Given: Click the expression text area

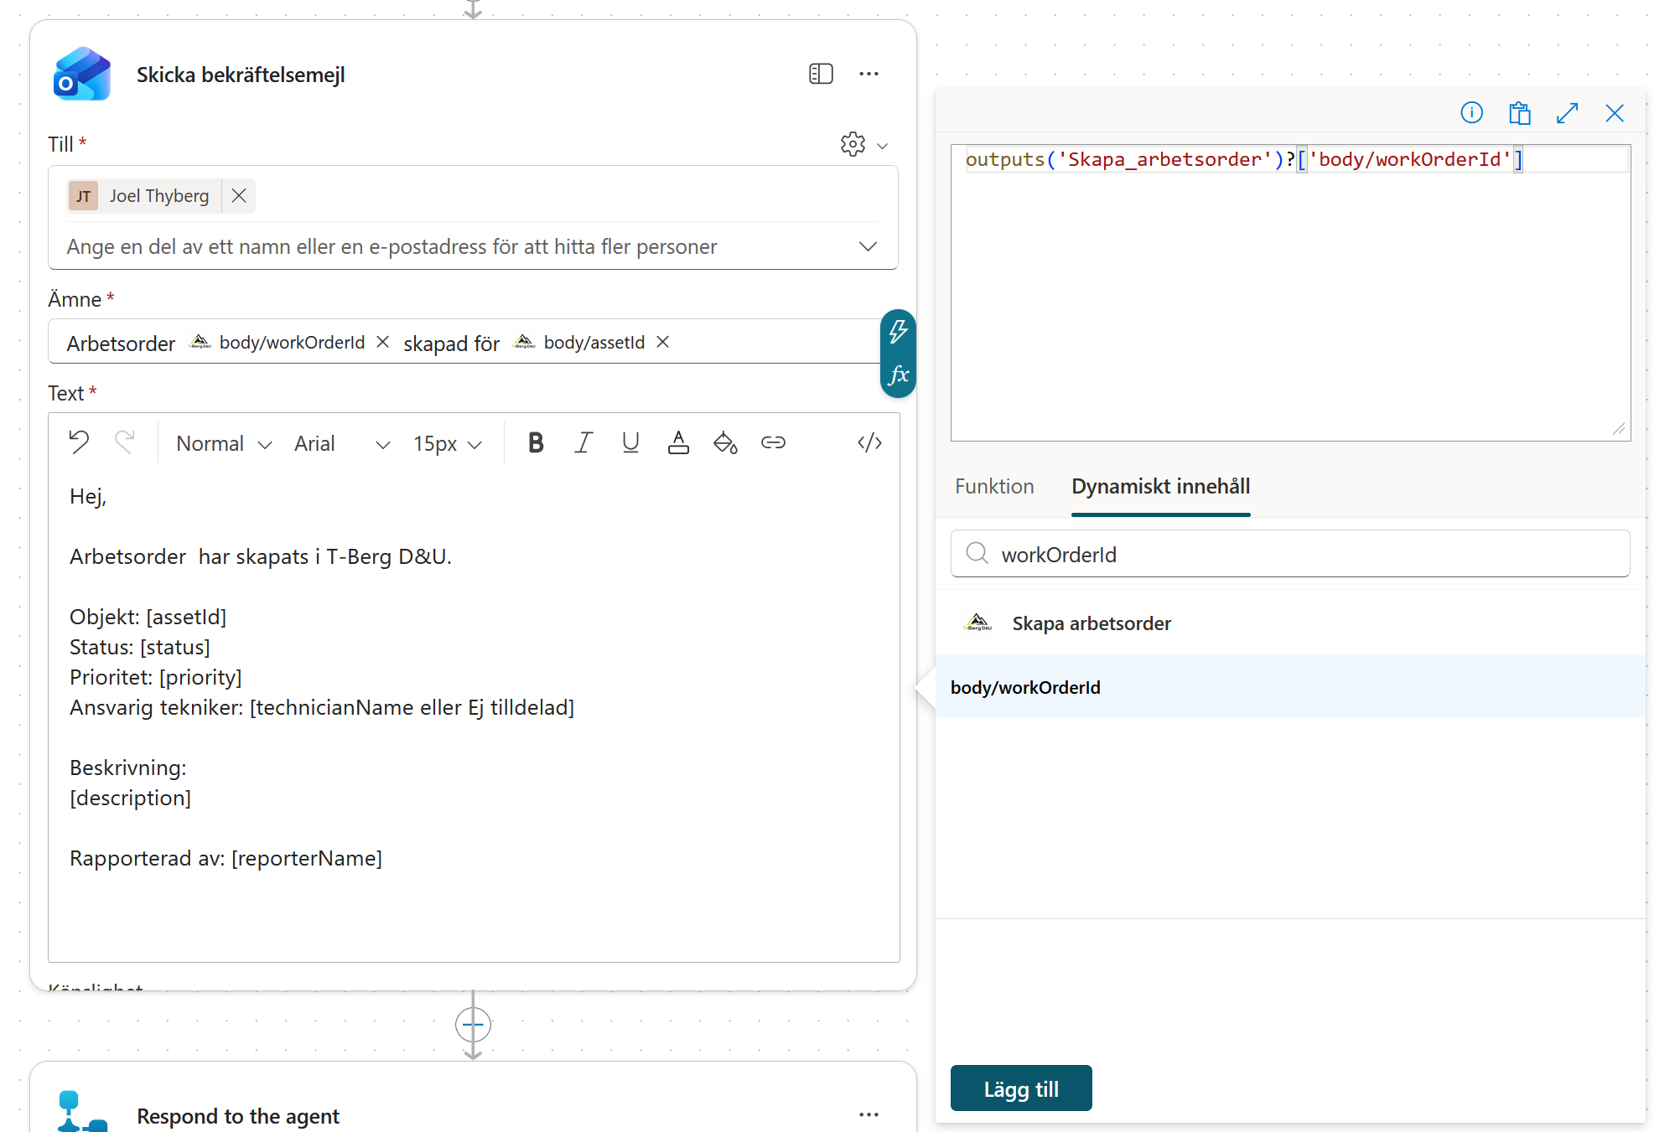Looking at the screenshot, I should tap(1290, 293).
